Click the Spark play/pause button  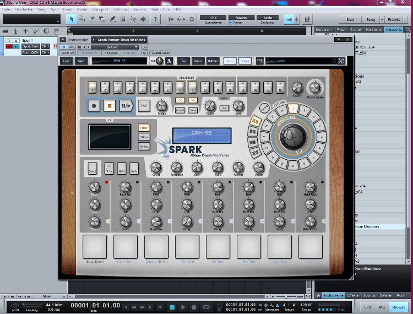tap(126, 106)
